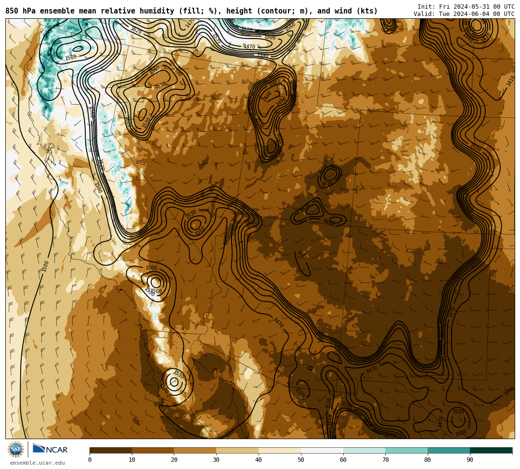Click the Init: Fri 2024-05-31 00 UTC text
Image resolution: width=520 pixels, height=469 pixels.
466,7
